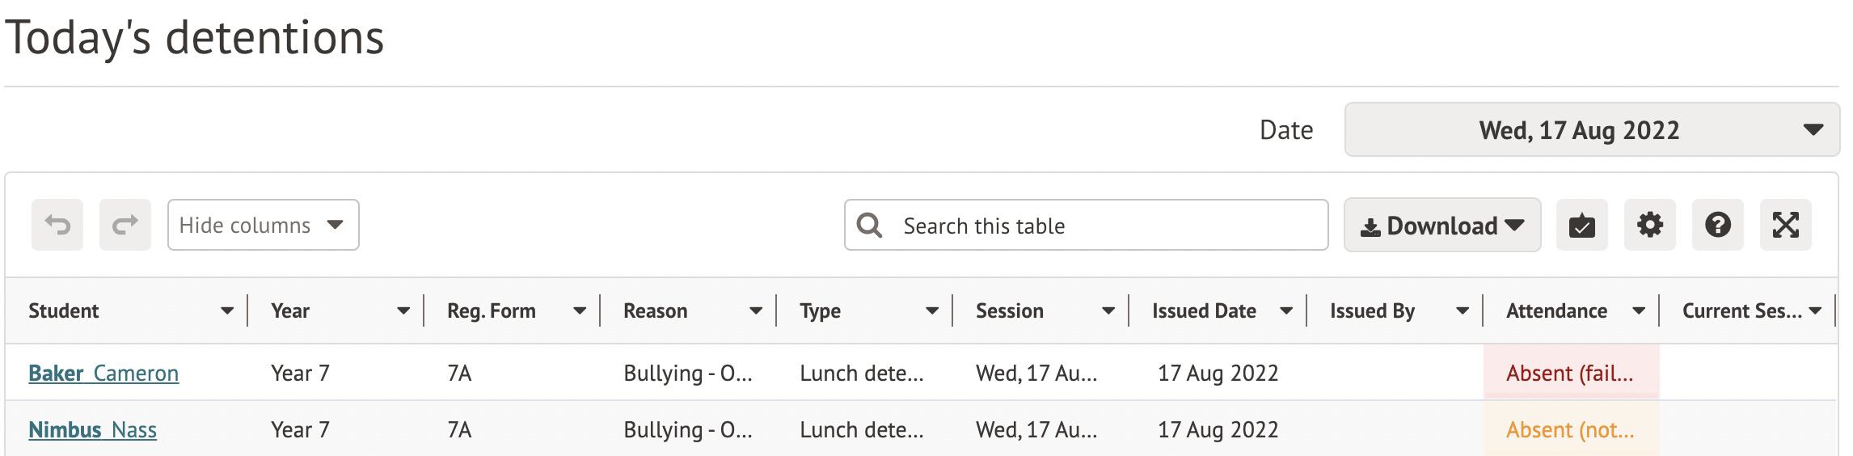The image size is (1853, 456).
Task: Click the undo arrow icon
Action: point(57,225)
